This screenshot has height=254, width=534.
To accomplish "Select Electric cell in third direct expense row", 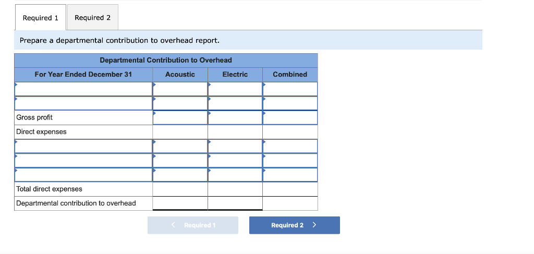I will (x=235, y=175).
